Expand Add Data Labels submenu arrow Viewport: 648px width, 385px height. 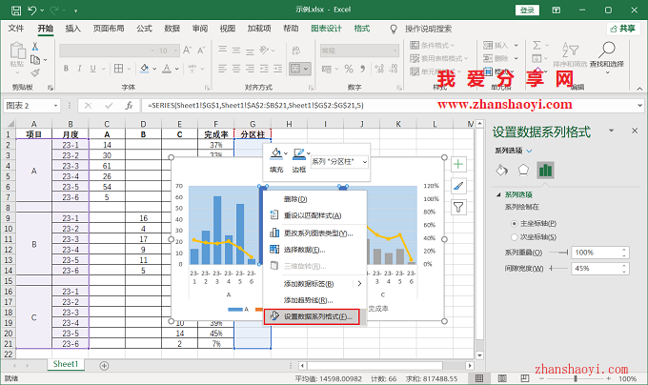point(359,283)
